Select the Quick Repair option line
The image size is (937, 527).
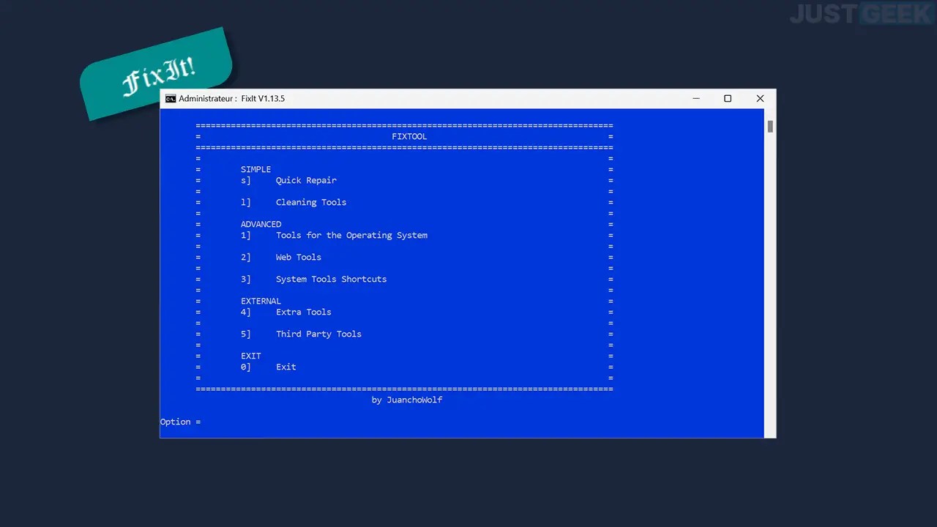306,180
